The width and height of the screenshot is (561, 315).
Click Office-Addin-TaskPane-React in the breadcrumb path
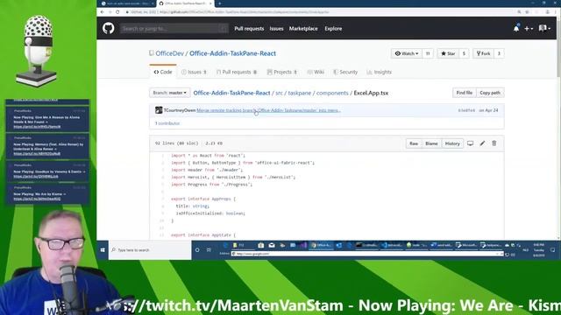pos(231,93)
